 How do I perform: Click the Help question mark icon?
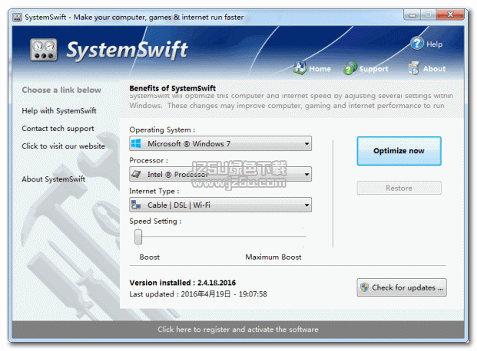[417, 44]
